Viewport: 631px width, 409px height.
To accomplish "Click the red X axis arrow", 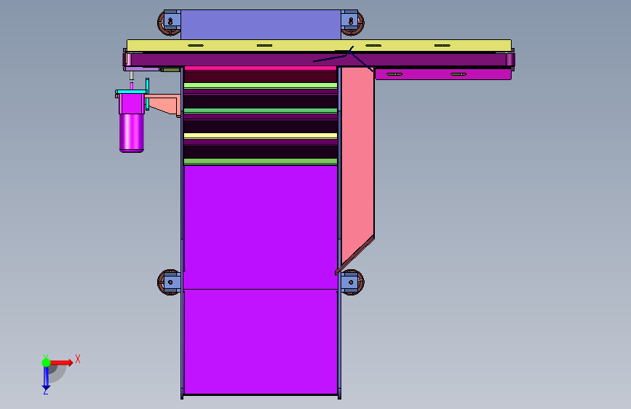I will (61, 362).
